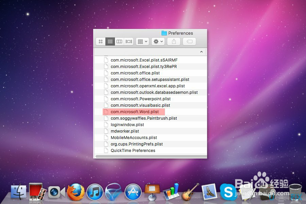Select loginwindow.plist file
Viewport: 306px width, 204px height.
click(151, 124)
